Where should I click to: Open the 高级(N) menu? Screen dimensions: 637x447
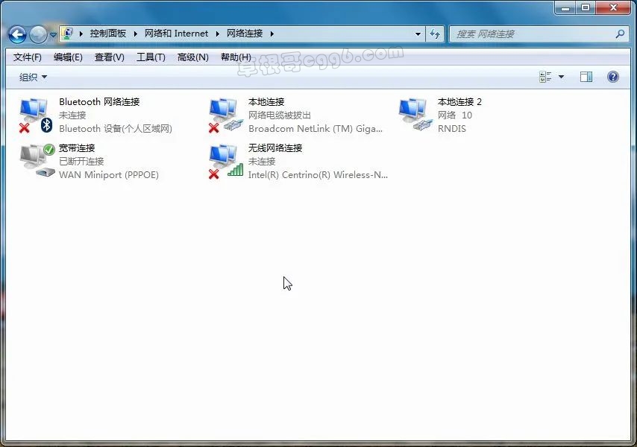(x=192, y=57)
